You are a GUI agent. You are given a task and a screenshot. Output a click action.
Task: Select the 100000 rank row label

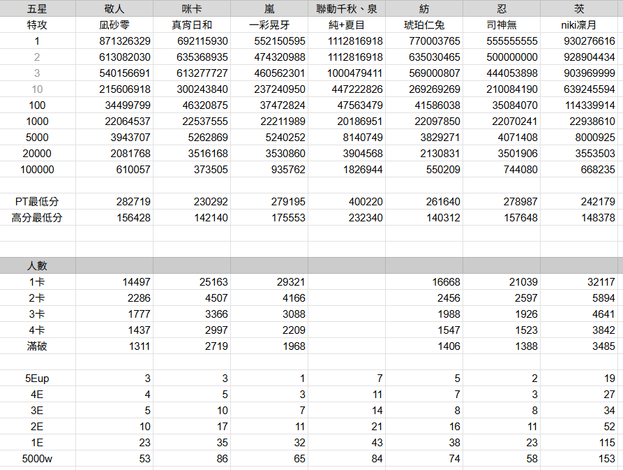coord(37,170)
